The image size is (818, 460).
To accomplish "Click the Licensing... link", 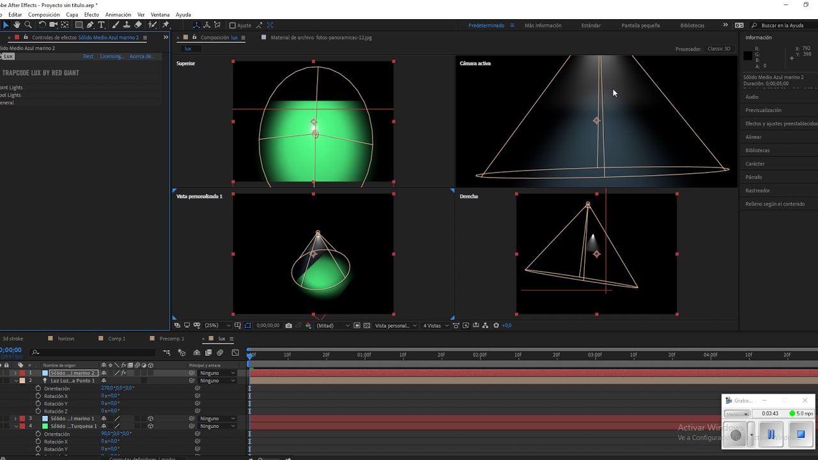I will click(112, 56).
